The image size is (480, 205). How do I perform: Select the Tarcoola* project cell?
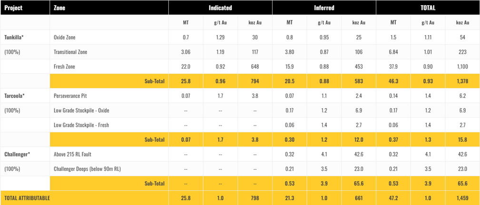pyautogui.click(x=14, y=96)
